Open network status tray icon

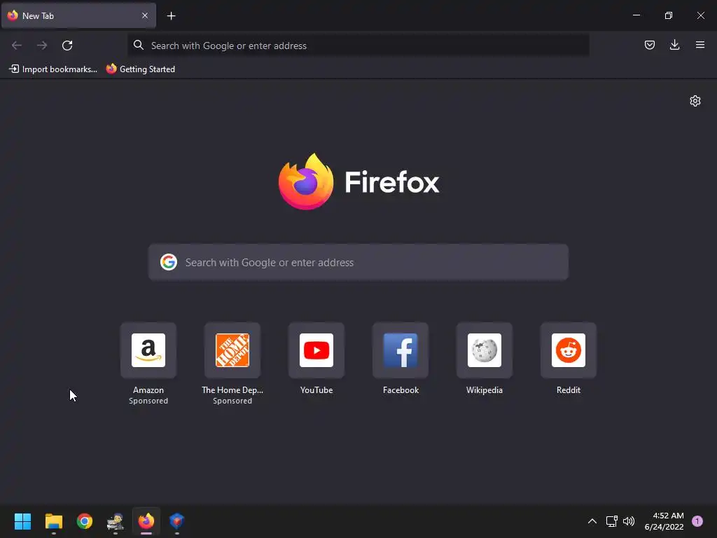(x=611, y=521)
